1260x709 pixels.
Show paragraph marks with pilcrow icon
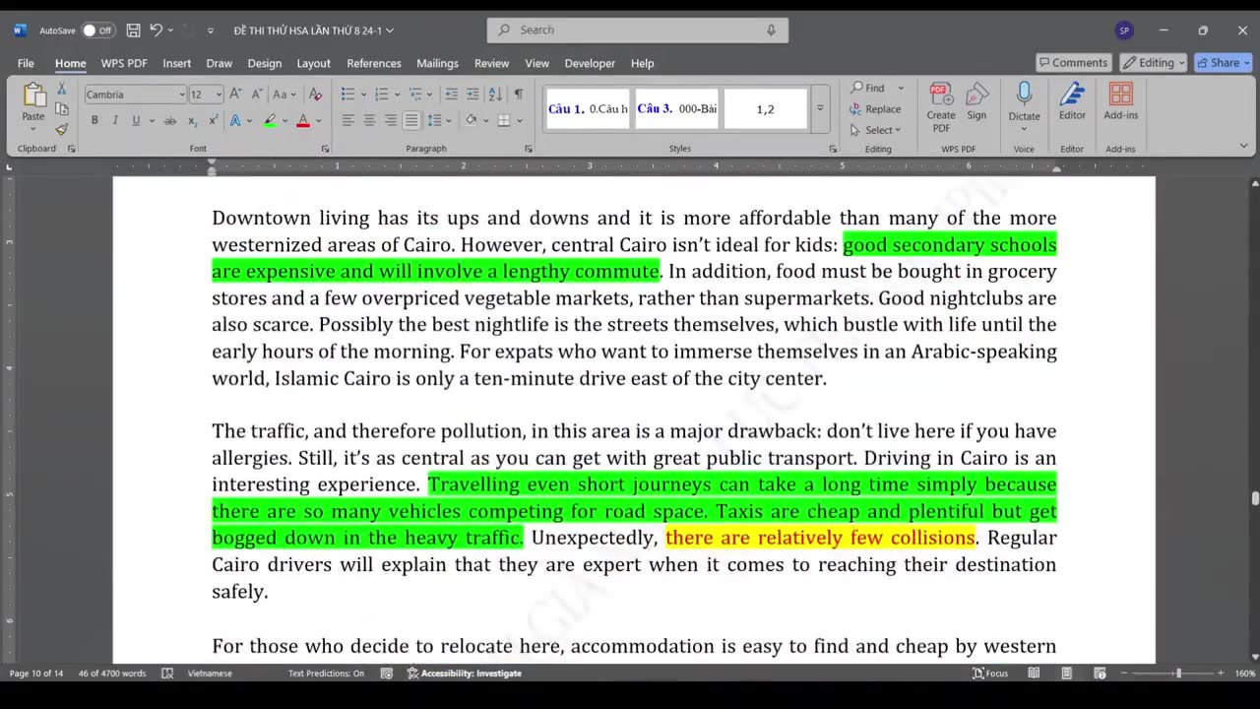(x=519, y=95)
